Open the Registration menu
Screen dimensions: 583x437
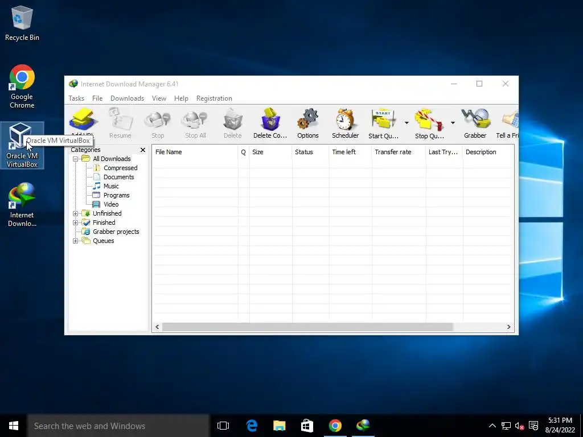tap(214, 98)
